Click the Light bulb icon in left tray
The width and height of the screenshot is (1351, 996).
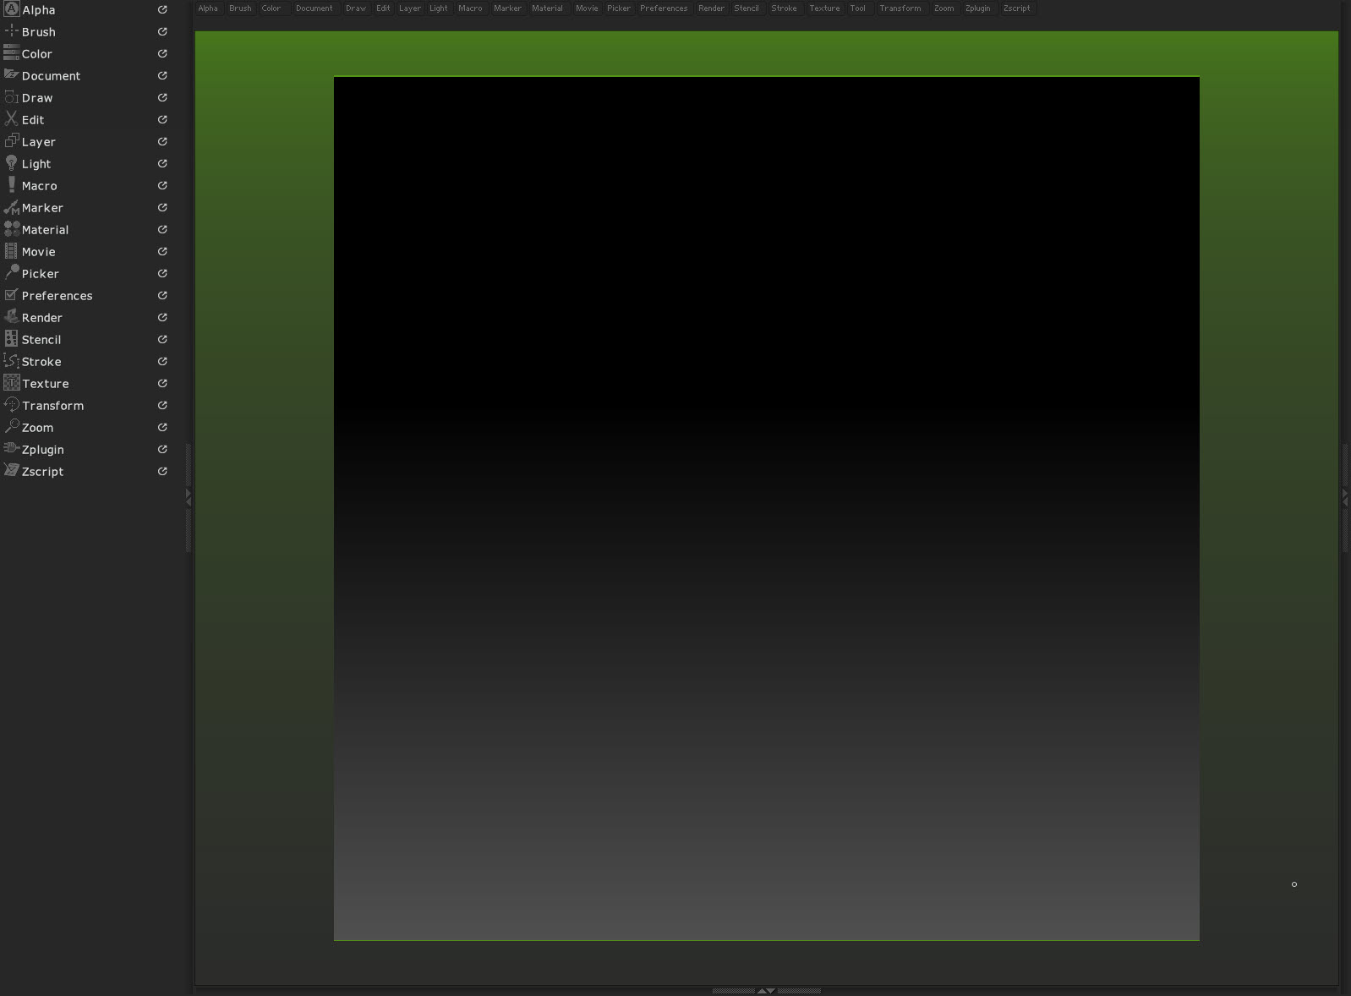click(12, 163)
